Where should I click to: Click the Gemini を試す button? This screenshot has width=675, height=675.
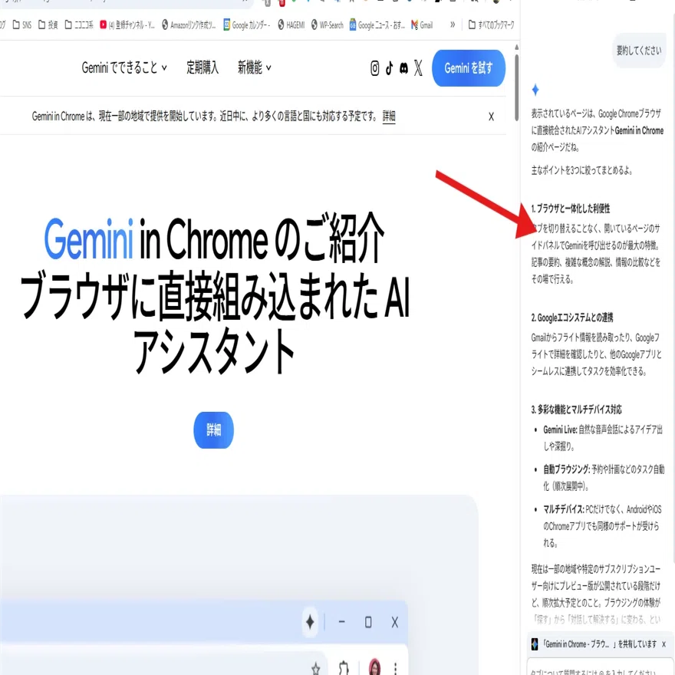click(x=469, y=68)
